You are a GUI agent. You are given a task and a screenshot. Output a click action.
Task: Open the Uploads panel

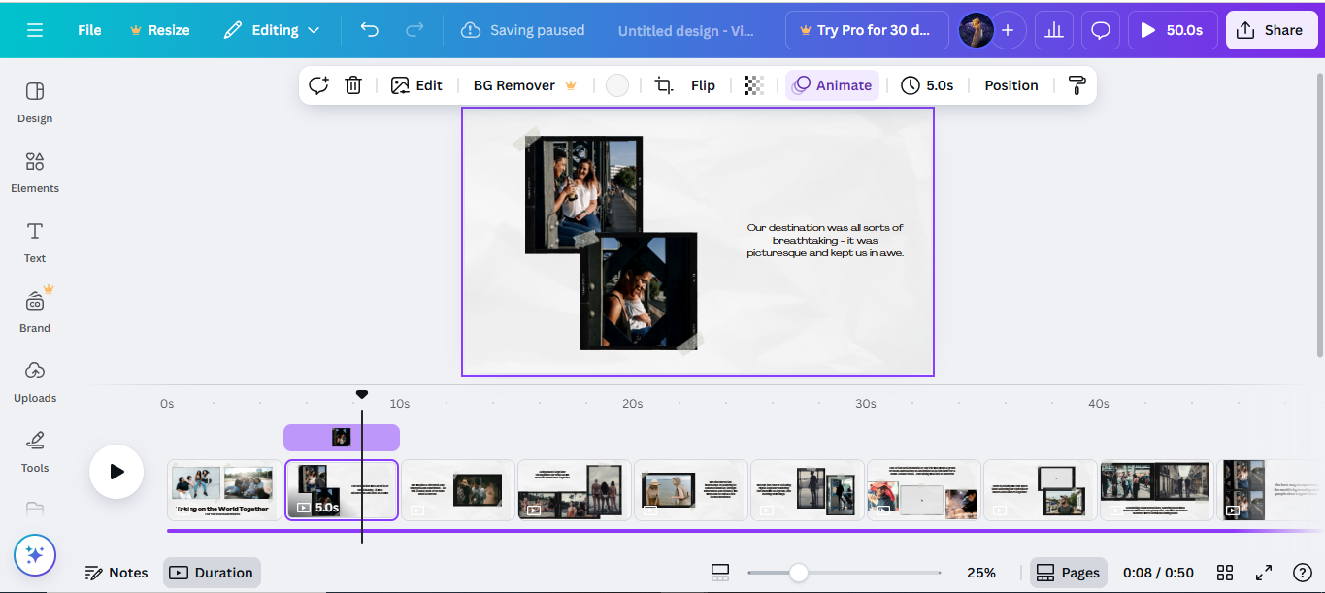pyautogui.click(x=35, y=381)
